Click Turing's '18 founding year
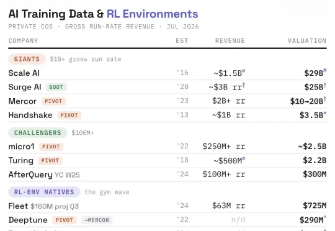Image resolution: width=335 pixels, height=231 pixels. pyautogui.click(x=182, y=160)
